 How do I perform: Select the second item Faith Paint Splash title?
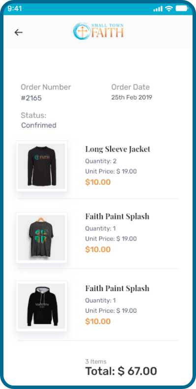pos(117,216)
